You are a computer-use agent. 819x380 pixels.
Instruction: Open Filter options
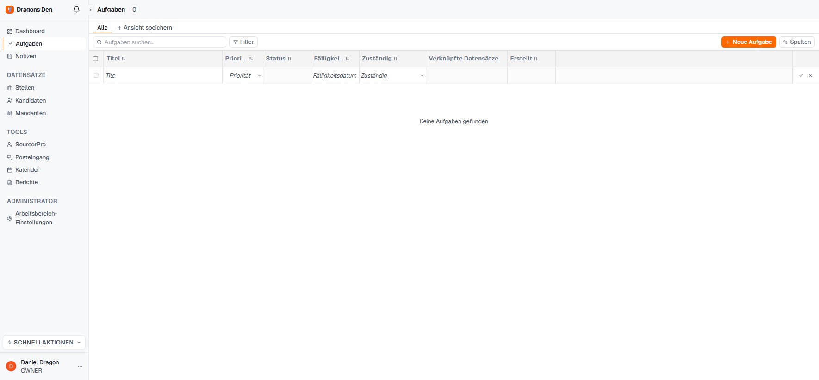243,42
